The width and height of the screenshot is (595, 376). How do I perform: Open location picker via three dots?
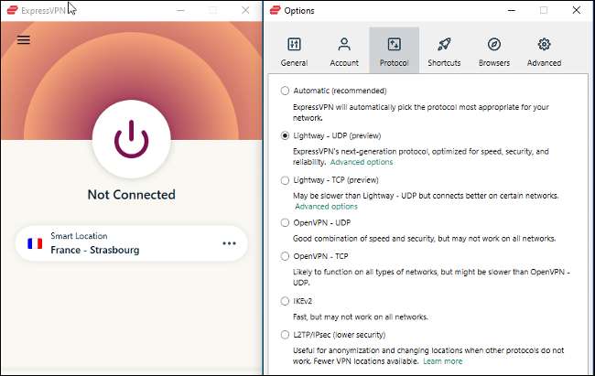coord(229,243)
